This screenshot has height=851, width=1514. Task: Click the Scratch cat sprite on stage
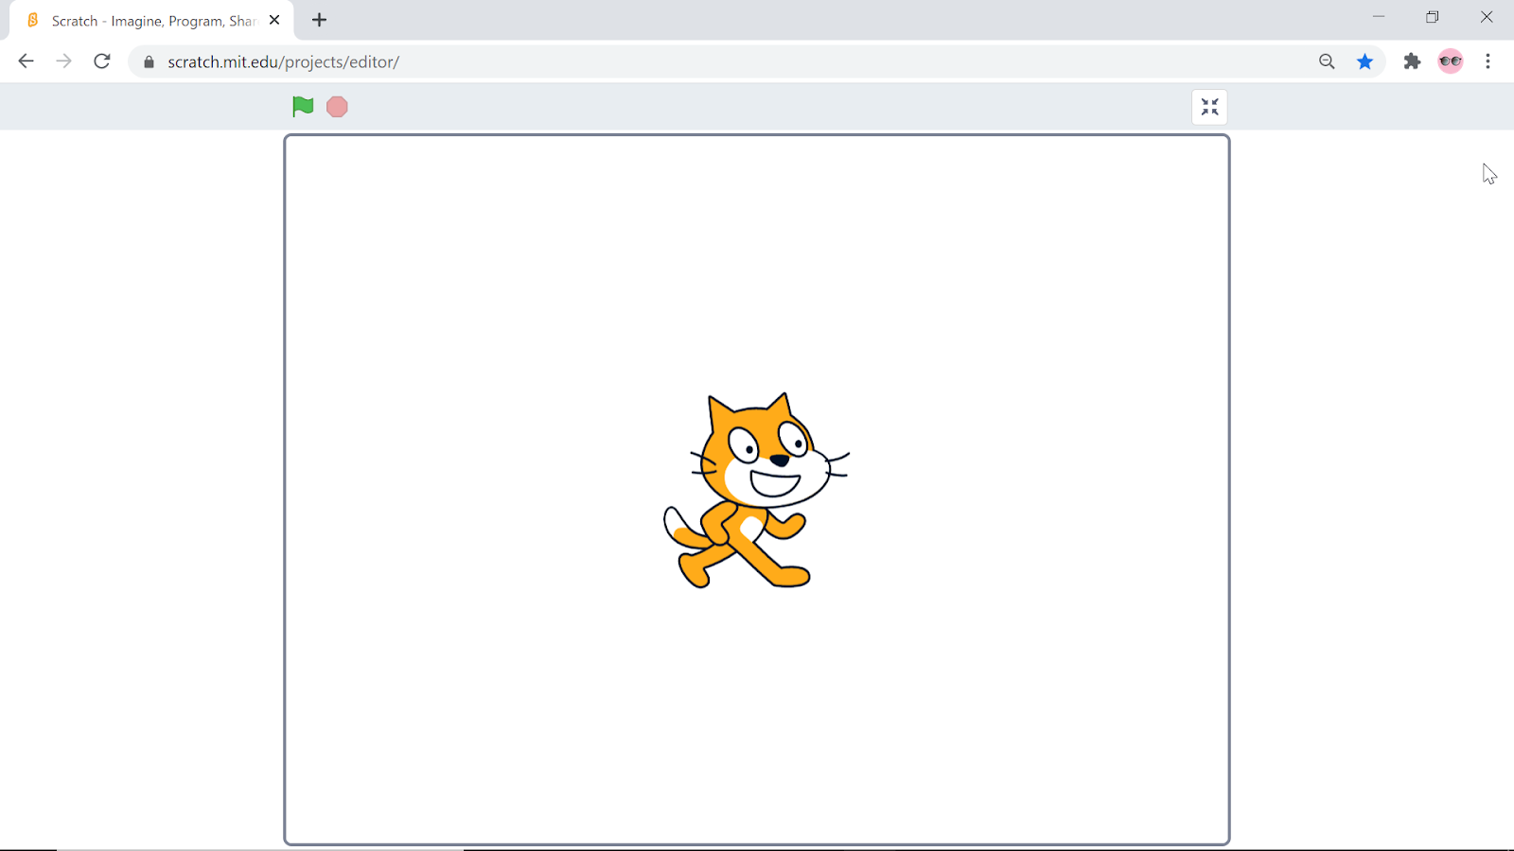click(756, 490)
